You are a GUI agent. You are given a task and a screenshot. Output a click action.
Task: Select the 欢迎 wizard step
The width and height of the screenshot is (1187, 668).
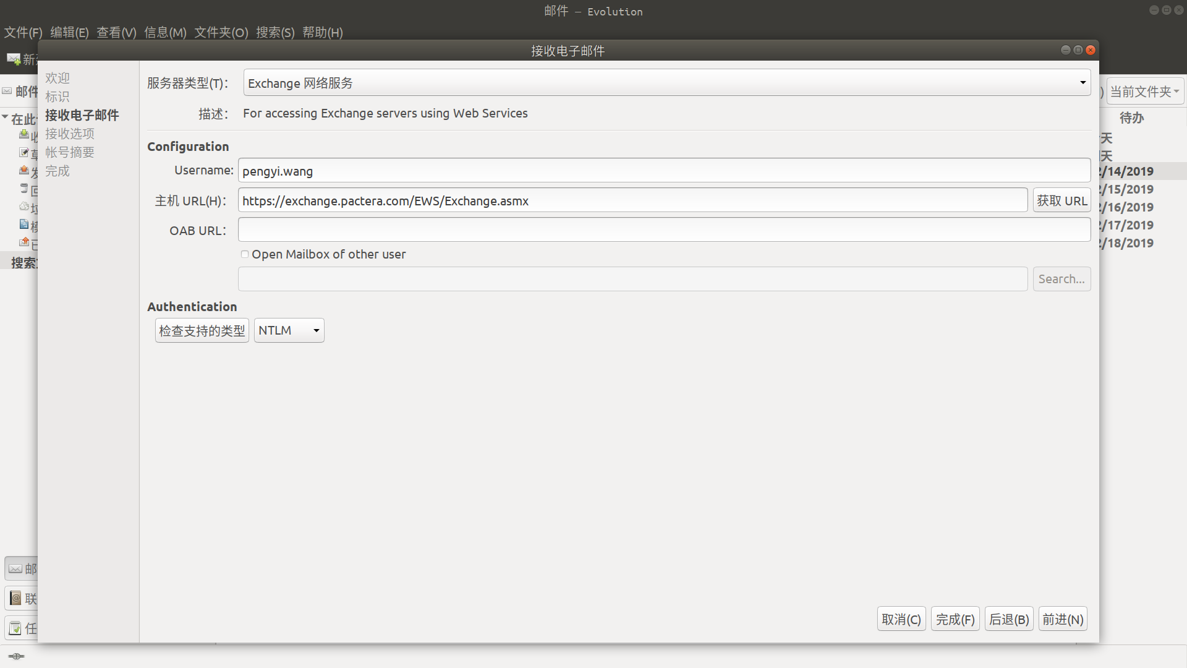click(x=57, y=78)
